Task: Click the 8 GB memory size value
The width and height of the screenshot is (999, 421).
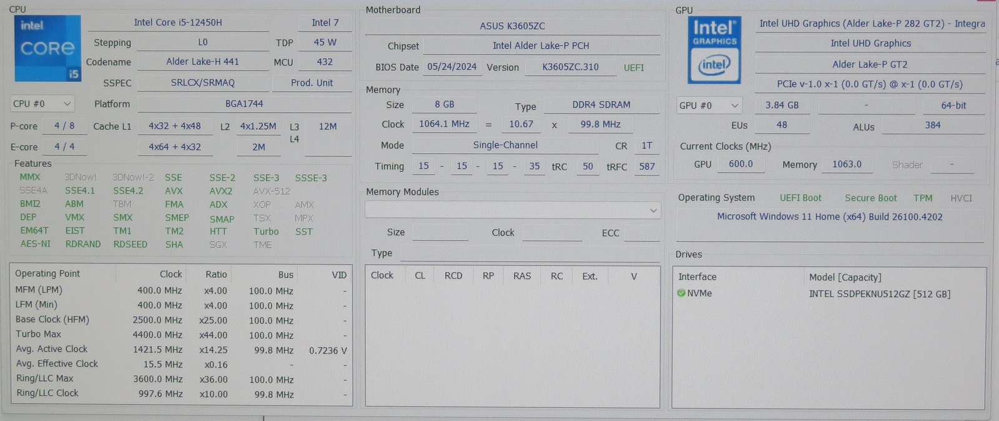Action: [x=445, y=104]
